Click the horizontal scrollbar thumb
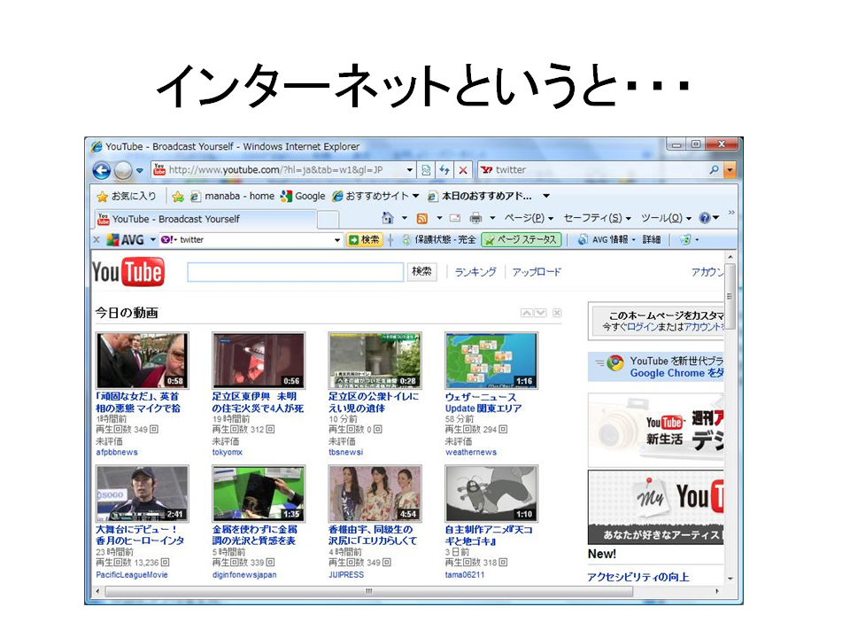Screen dimensions: 850x638 (x=369, y=591)
